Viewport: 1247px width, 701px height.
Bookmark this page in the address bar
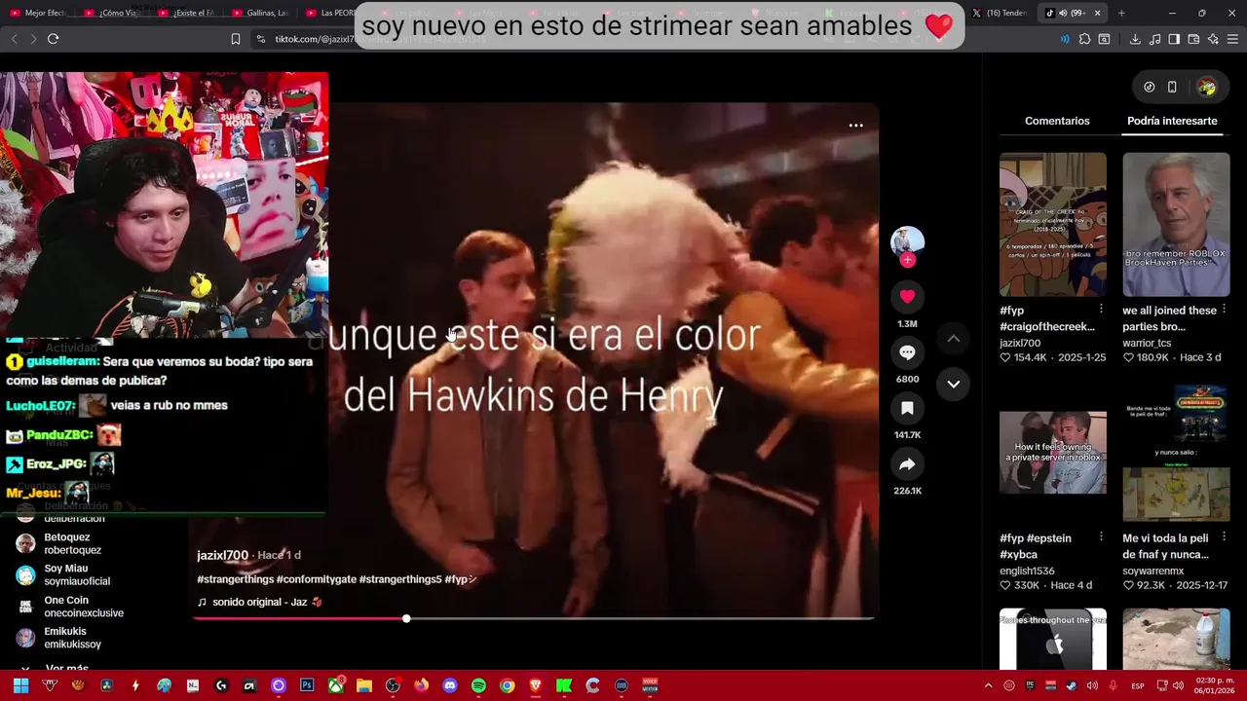pos(236,39)
